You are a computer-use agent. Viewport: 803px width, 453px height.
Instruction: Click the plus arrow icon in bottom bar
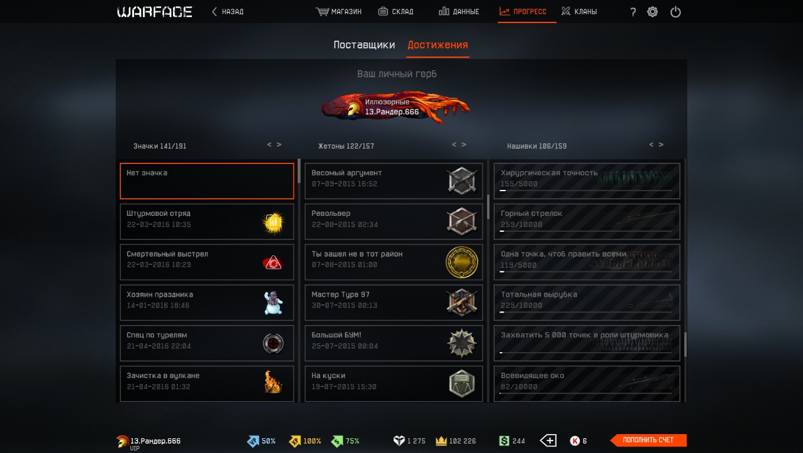click(548, 441)
